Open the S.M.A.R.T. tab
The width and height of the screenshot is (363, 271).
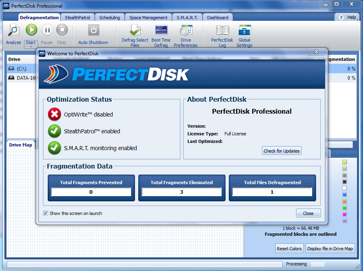point(187,18)
